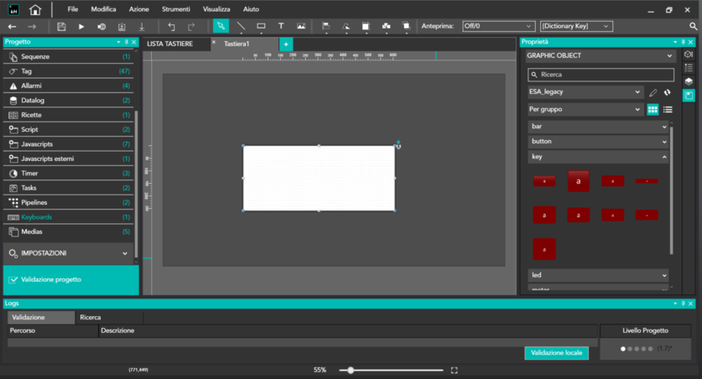Image resolution: width=702 pixels, height=379 pixels.
Task: Switch to LISTA TASTIERE tab
Action: point(170,44)
